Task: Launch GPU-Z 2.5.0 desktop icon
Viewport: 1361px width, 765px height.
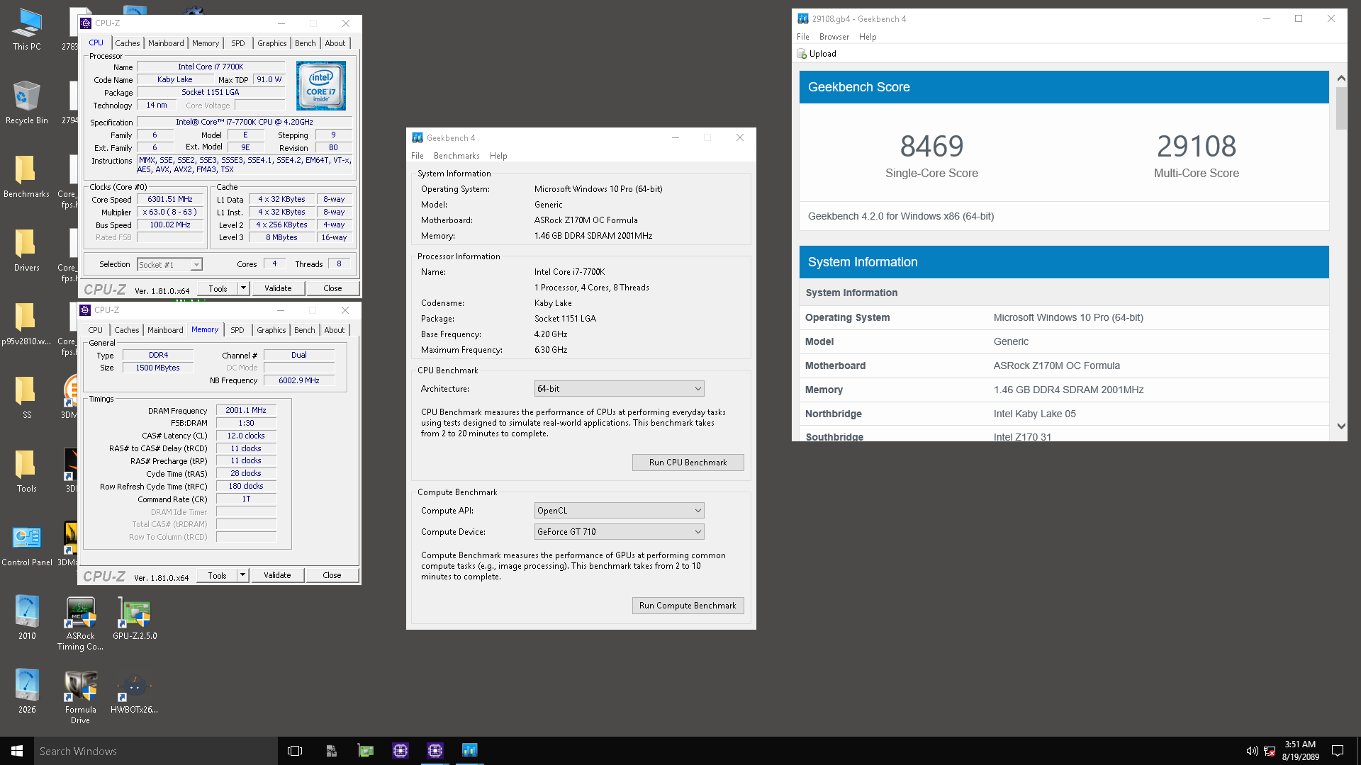Action: point(135,618)
